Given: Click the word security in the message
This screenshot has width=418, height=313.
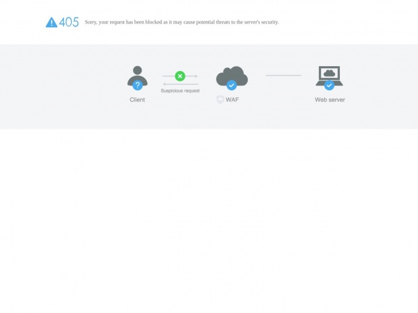Looking at the screenshot, I should pyautogui.click(x=270, y=22).
